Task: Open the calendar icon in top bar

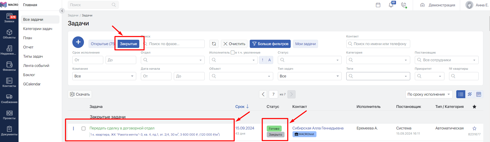Action: tap(378, 5)
